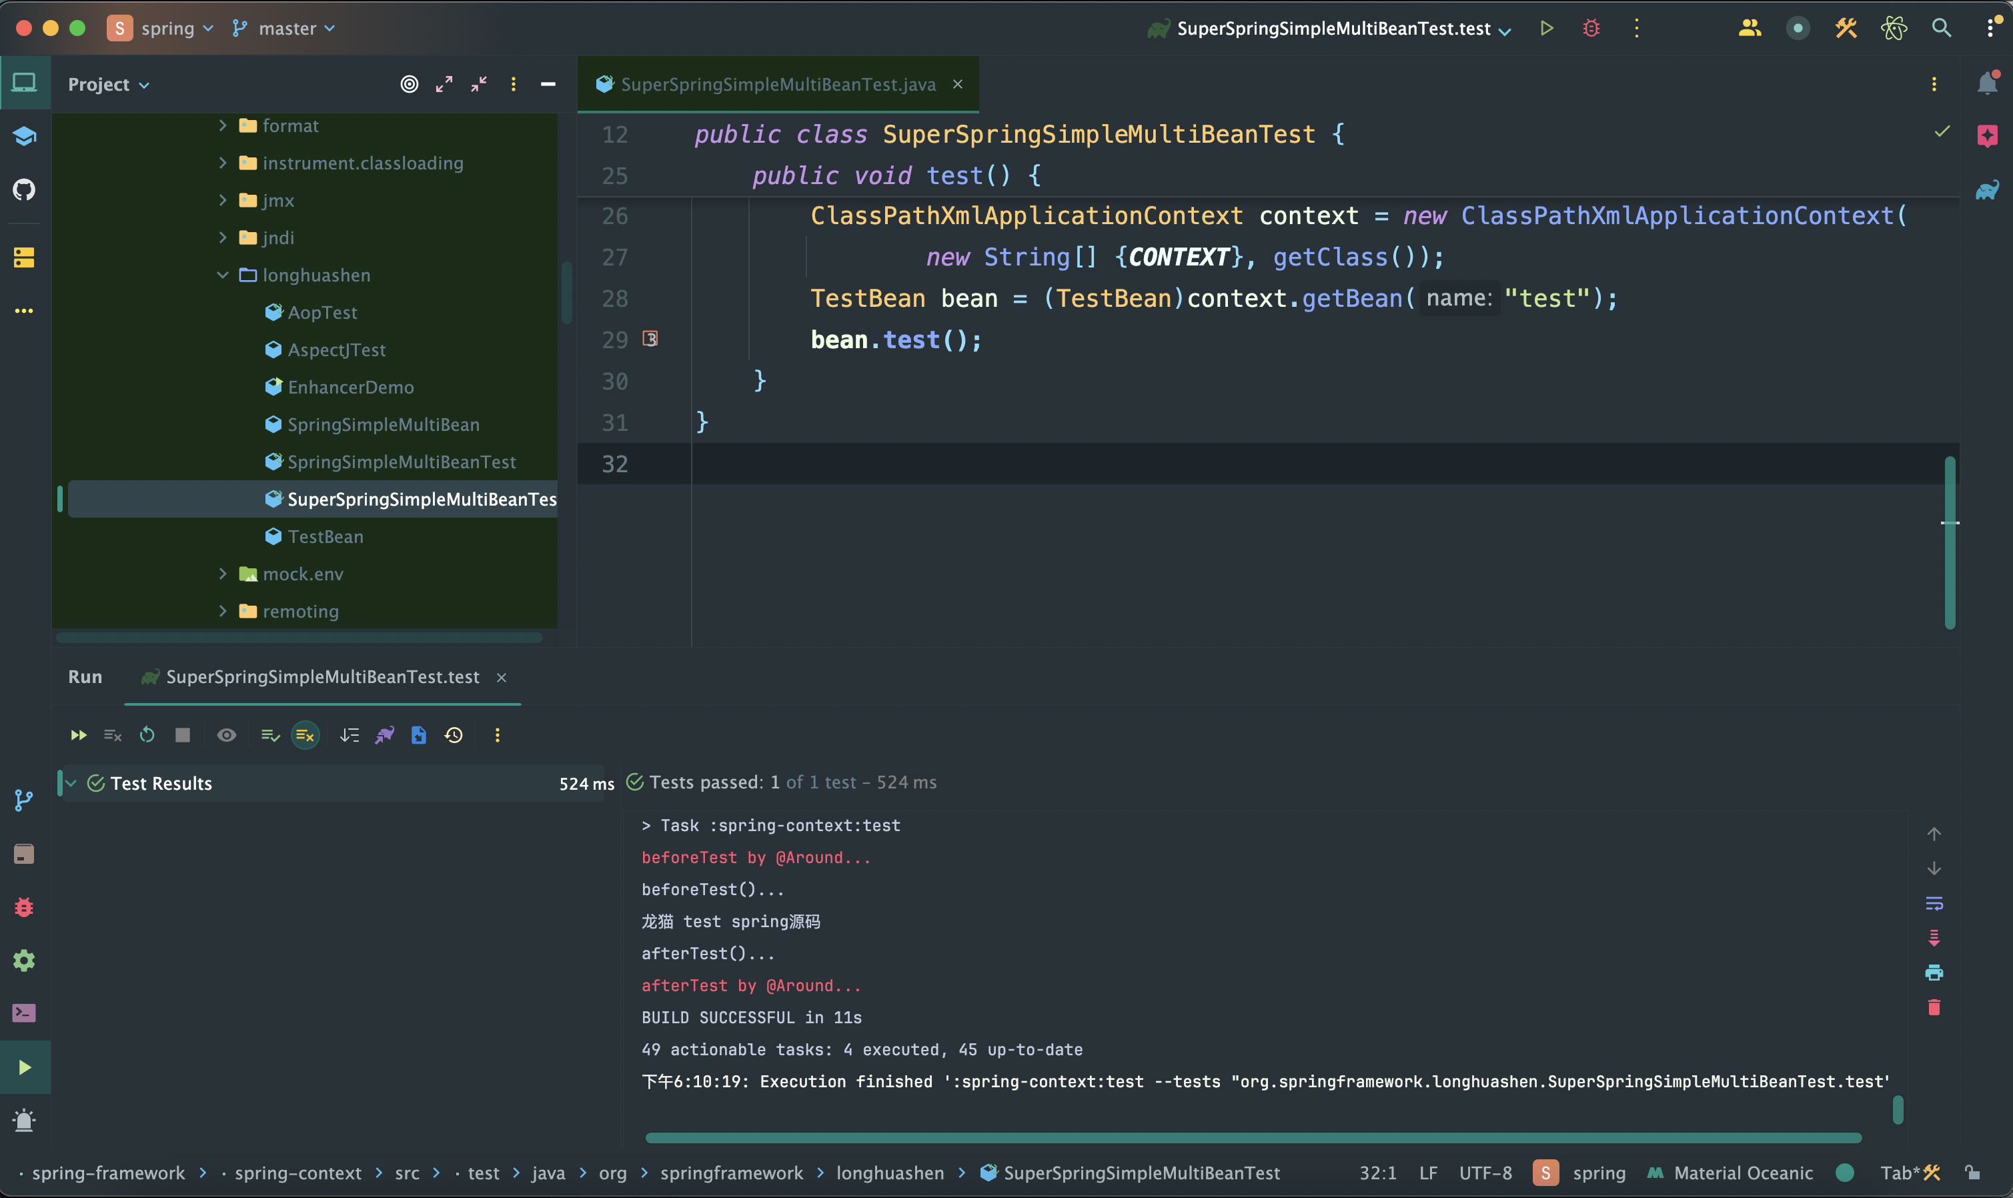Open the terminal tool window icon

[24, 1013]
